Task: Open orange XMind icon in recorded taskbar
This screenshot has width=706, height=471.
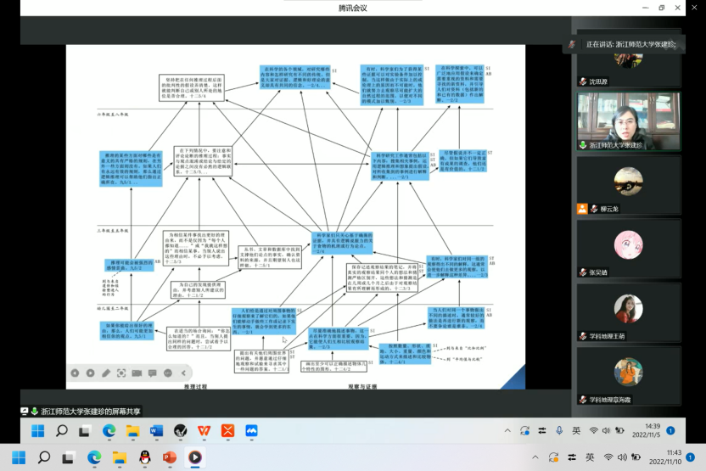Action: [x=227, y=431]
